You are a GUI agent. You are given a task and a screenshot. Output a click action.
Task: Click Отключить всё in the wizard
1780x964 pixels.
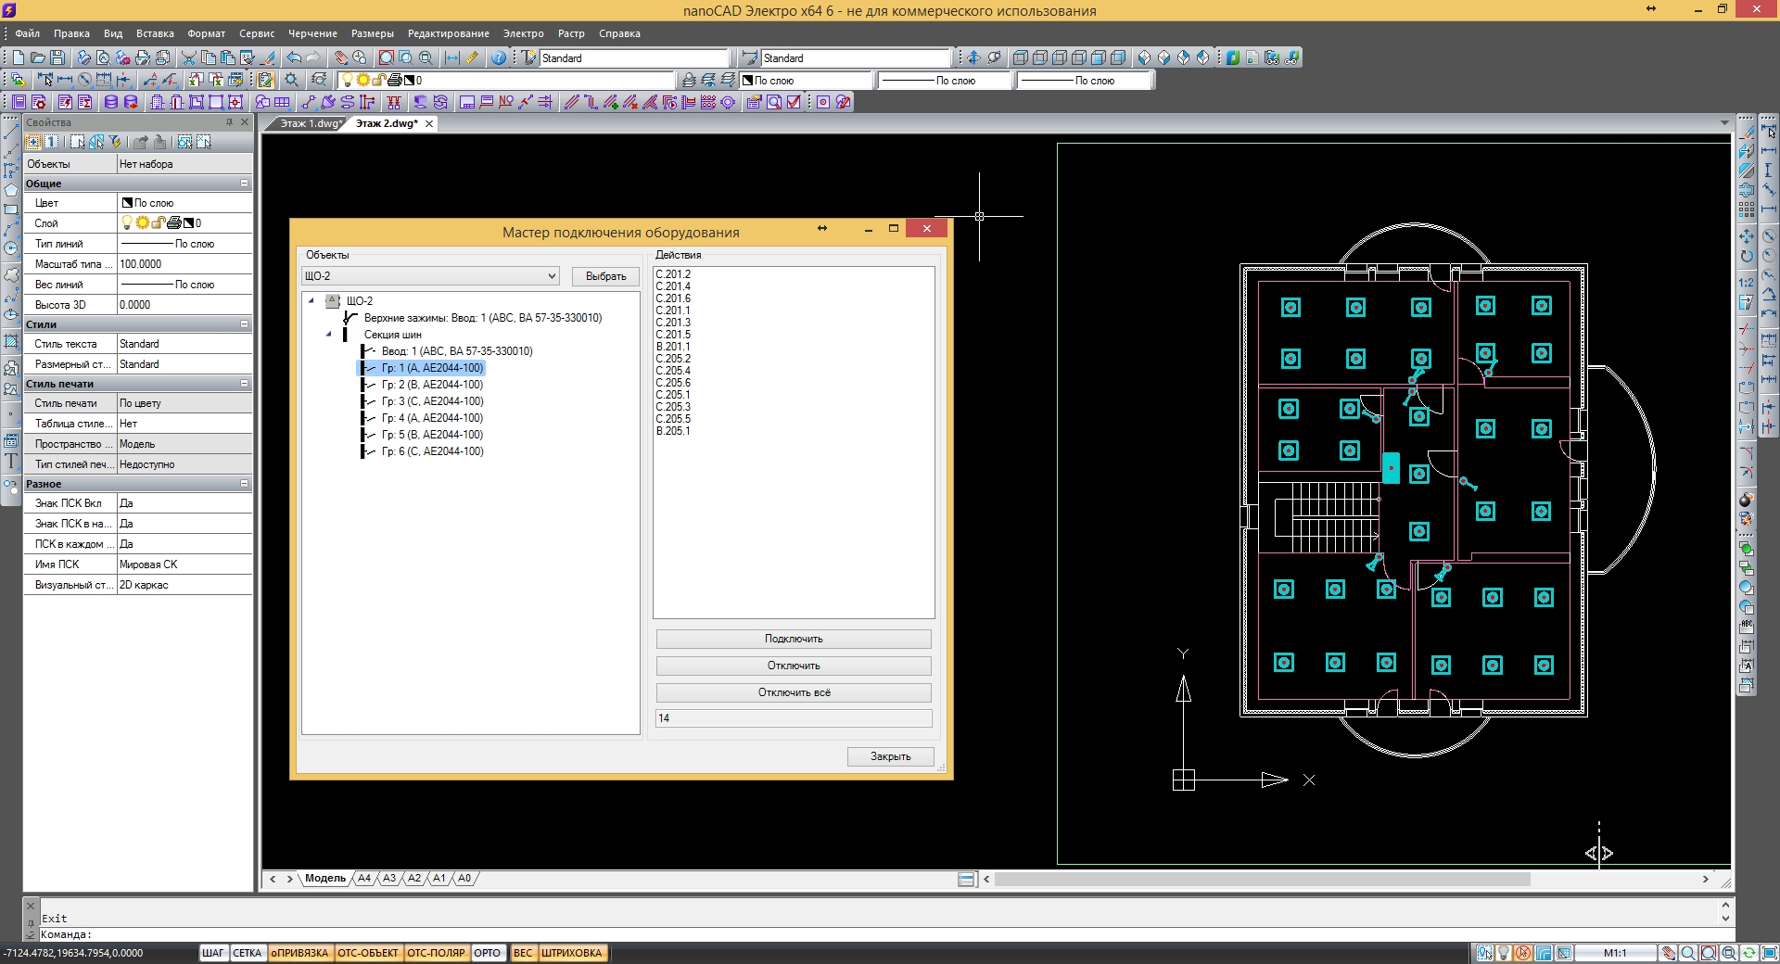point(793,692)
